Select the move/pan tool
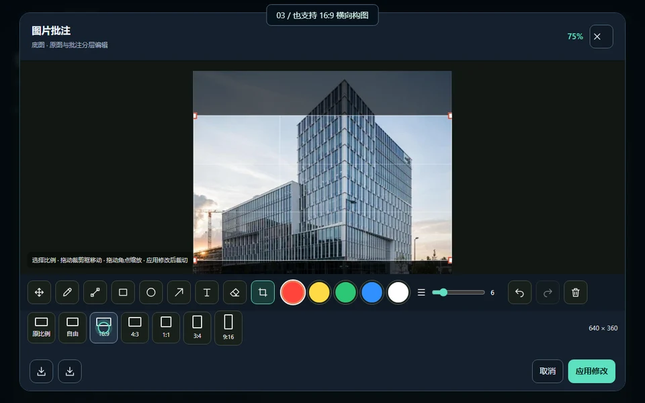This screenshot has height=403, width=645. tap(39, 292)
